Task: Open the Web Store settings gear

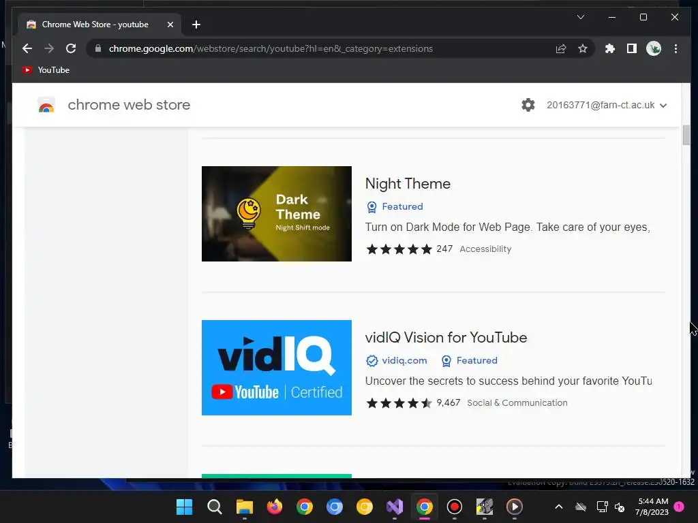Action: tap(528, 105)
